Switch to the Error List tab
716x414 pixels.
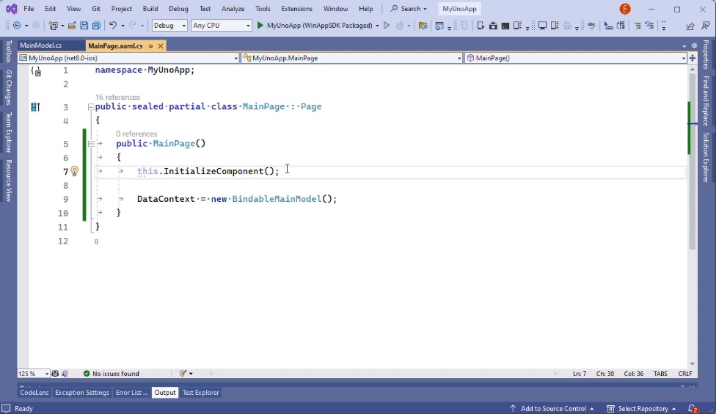tap(131, 393)
